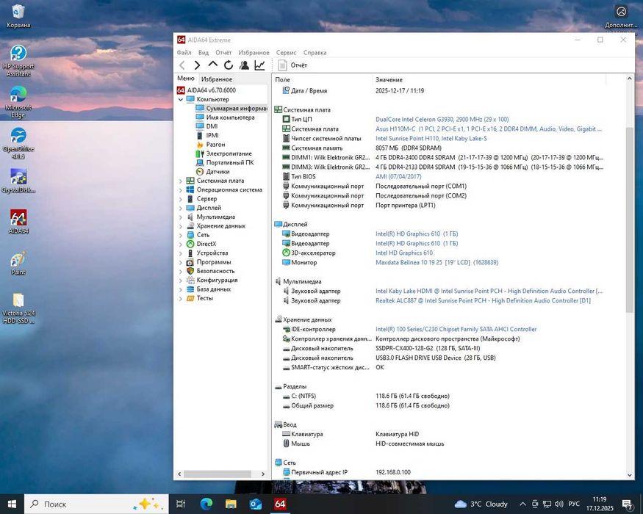Open the Realtek ALC887 audio adapter link
The width and height of the screenshot is (643, 514).
[x=483, y=300]
